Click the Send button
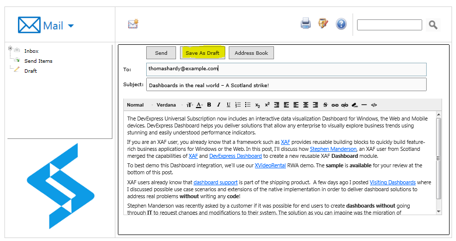Viewport: 456px width, 241px height. tap(161, 53)
